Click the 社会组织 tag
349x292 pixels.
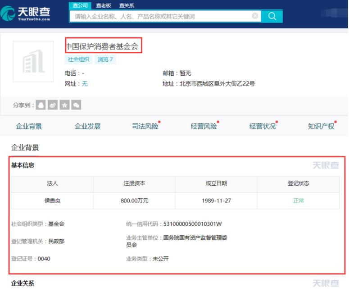click(x=78, y=59)
